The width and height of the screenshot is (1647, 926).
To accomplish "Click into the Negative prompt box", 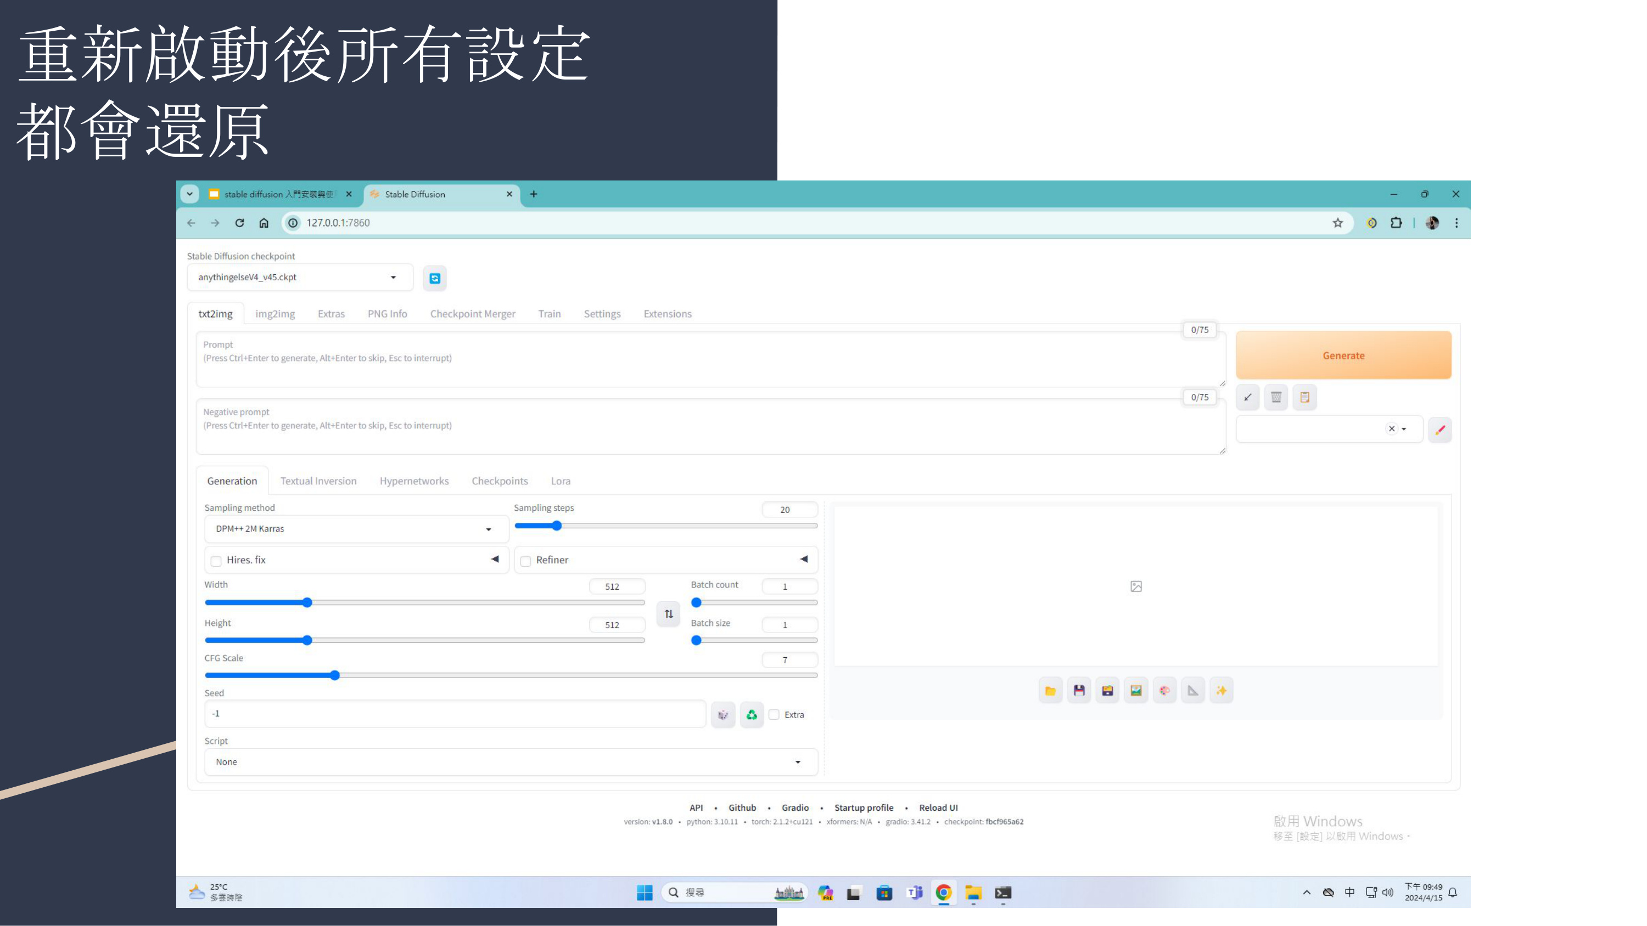I will pos(711,426).
